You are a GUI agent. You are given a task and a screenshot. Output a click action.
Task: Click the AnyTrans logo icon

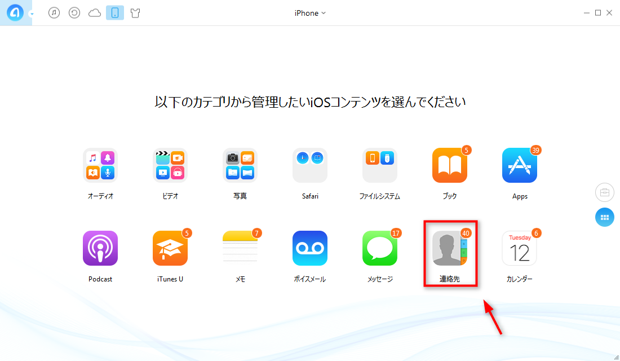pos(15,13)
